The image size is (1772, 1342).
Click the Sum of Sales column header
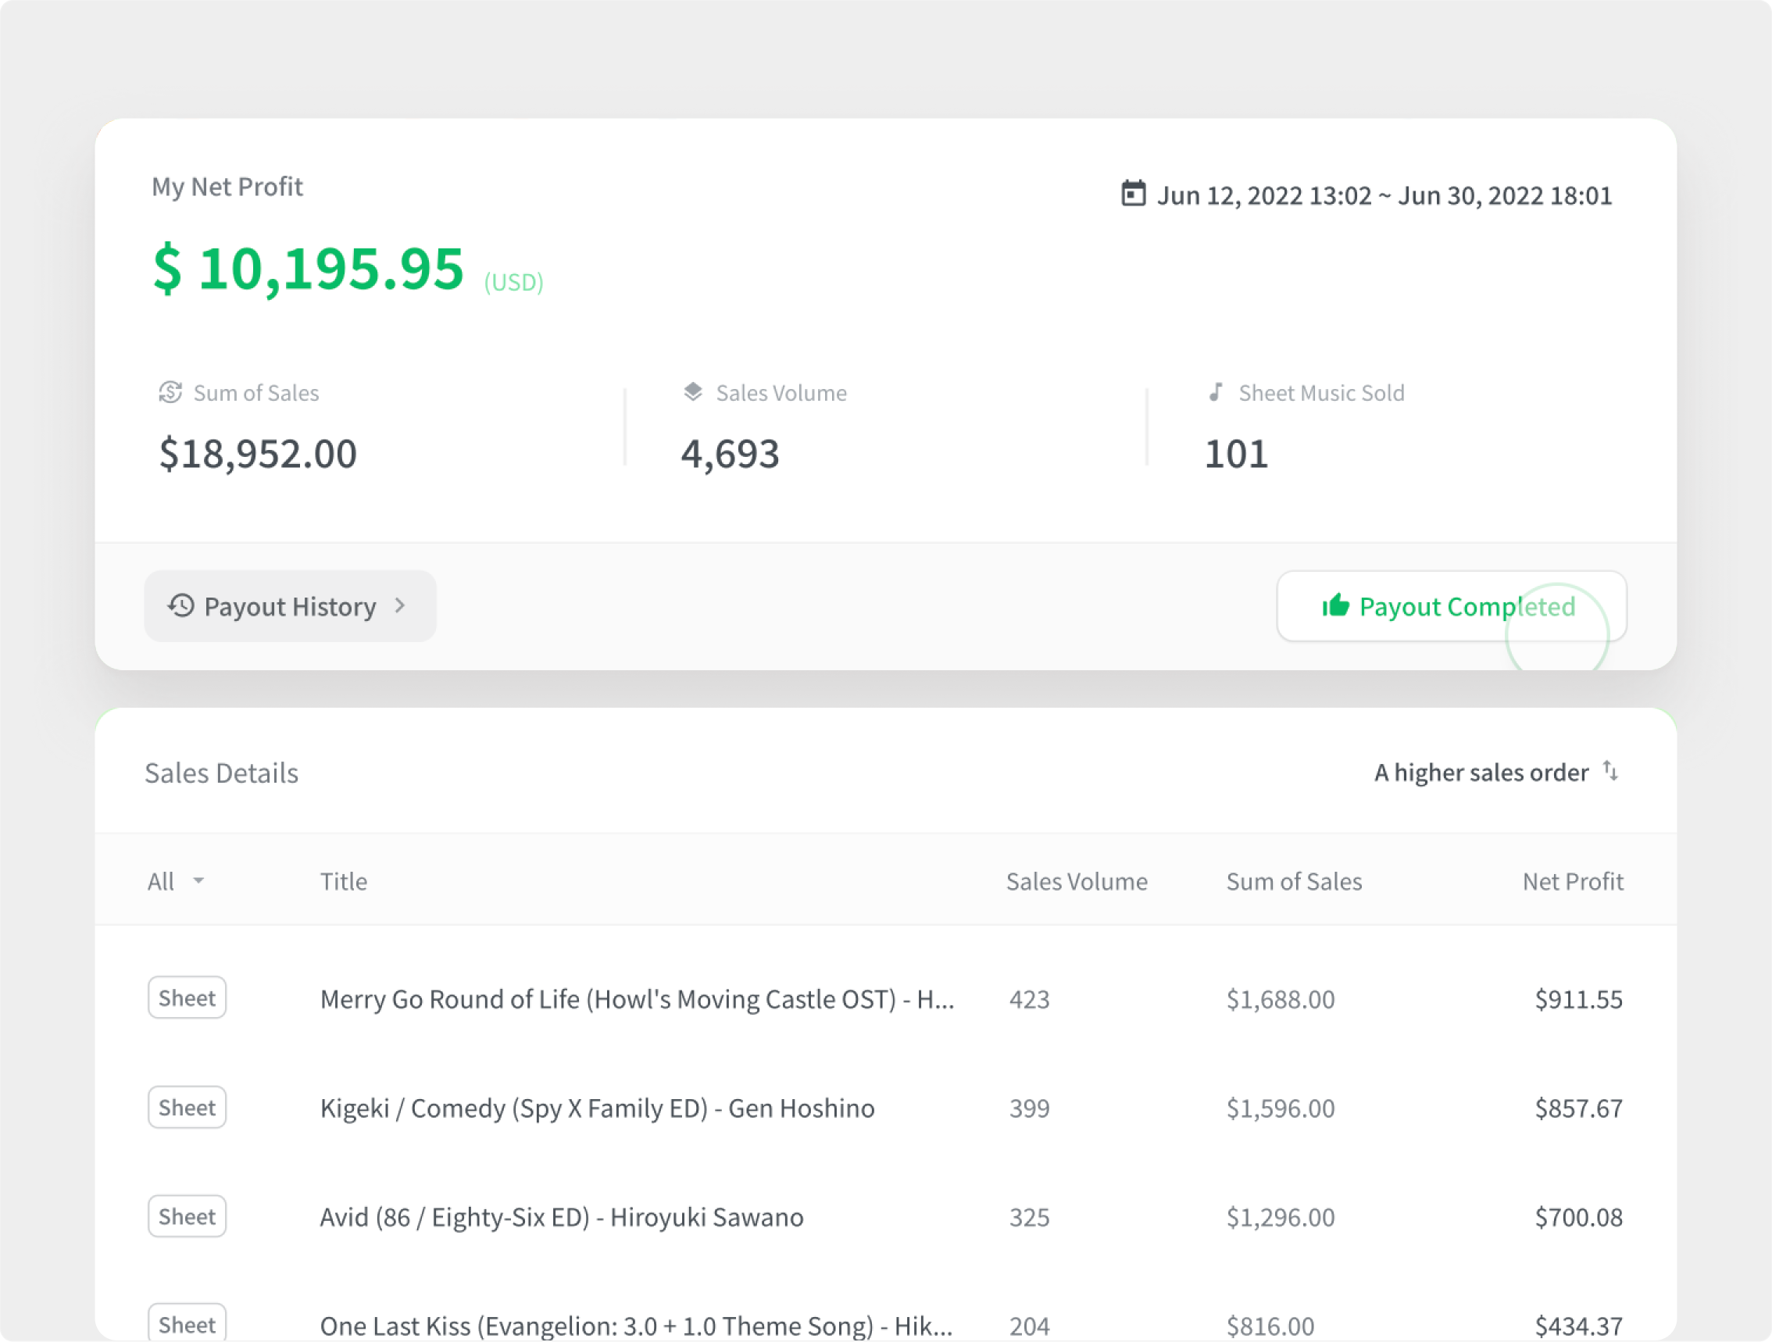pos(1293,881)
